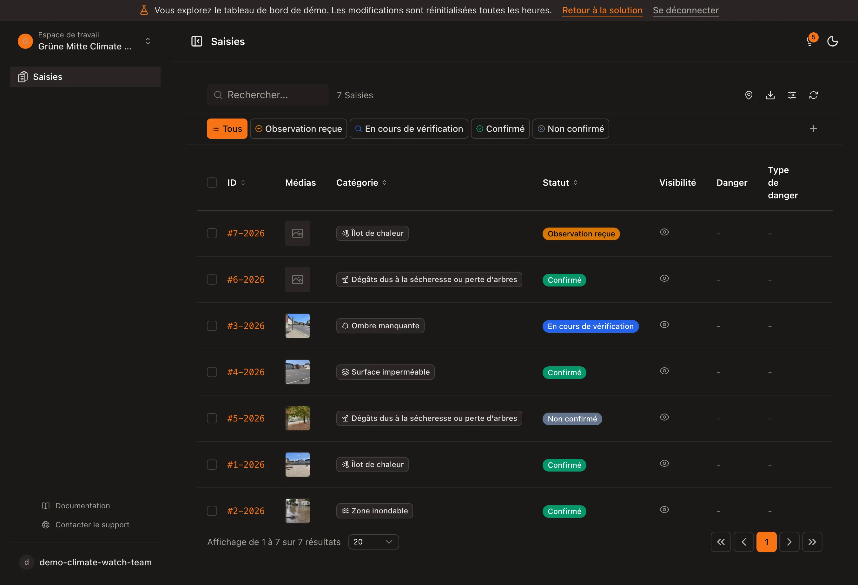Open Saisies in the sidebar
858x585 pixels.
[x=85, y=77]
